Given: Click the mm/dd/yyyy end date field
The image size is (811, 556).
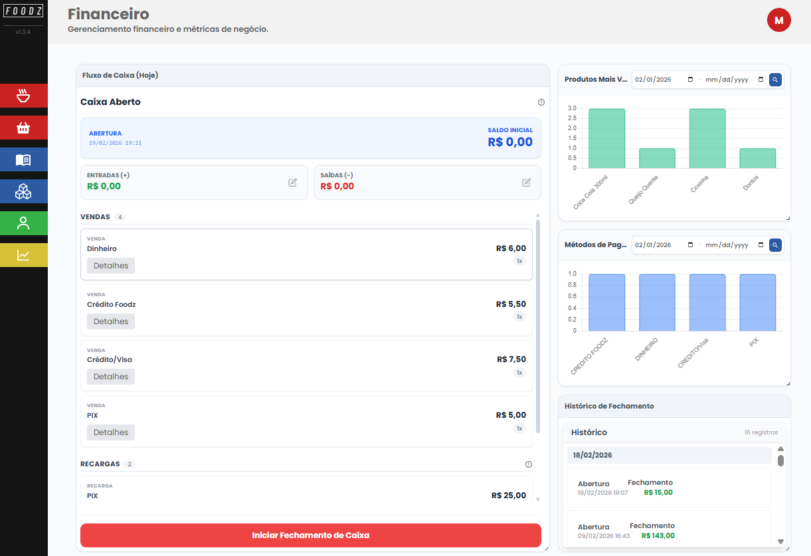Looking at the screenshot, I should tap(728, 79).
